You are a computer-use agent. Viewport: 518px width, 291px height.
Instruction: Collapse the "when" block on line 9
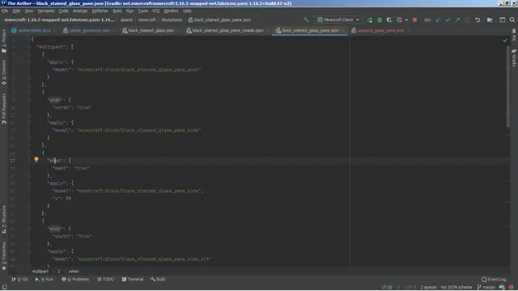[x=29, y=99]
